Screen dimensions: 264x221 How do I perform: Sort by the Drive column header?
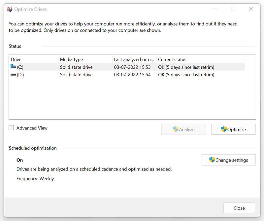(x=34, y=59)
